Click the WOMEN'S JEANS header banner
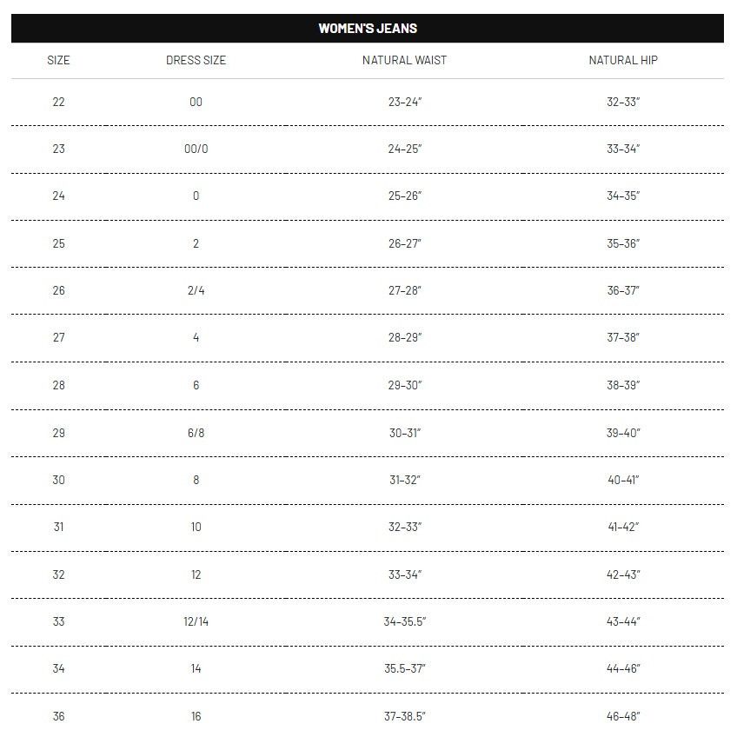The width and height of the screenshot is (737, 737). (x=368, y=28)
